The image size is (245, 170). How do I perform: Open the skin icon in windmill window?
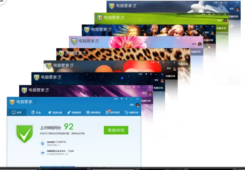point(222,3)
